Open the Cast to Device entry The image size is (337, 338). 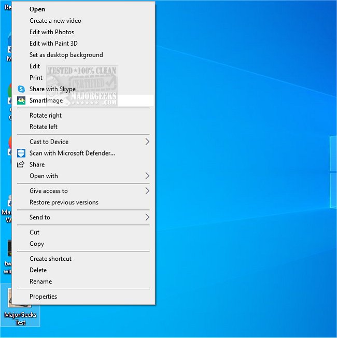pyautogui.click(x=83, y=142)
